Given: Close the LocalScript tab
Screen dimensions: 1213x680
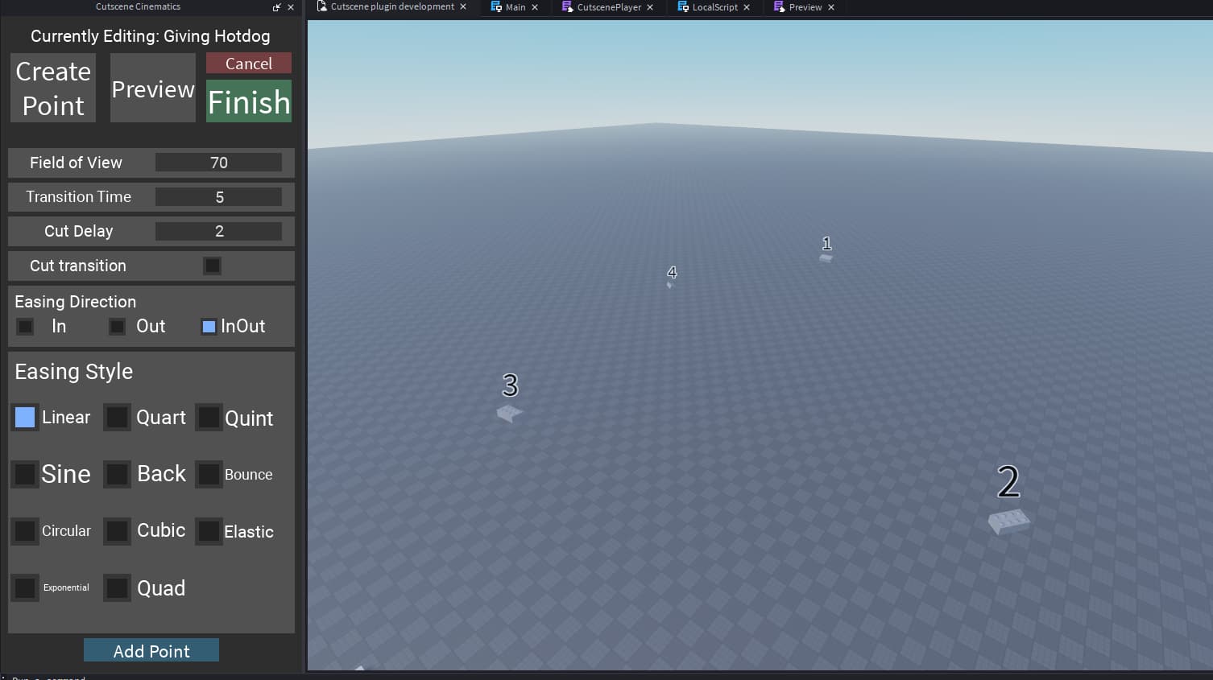Looking at the screenshot, I should click(747, 7).
